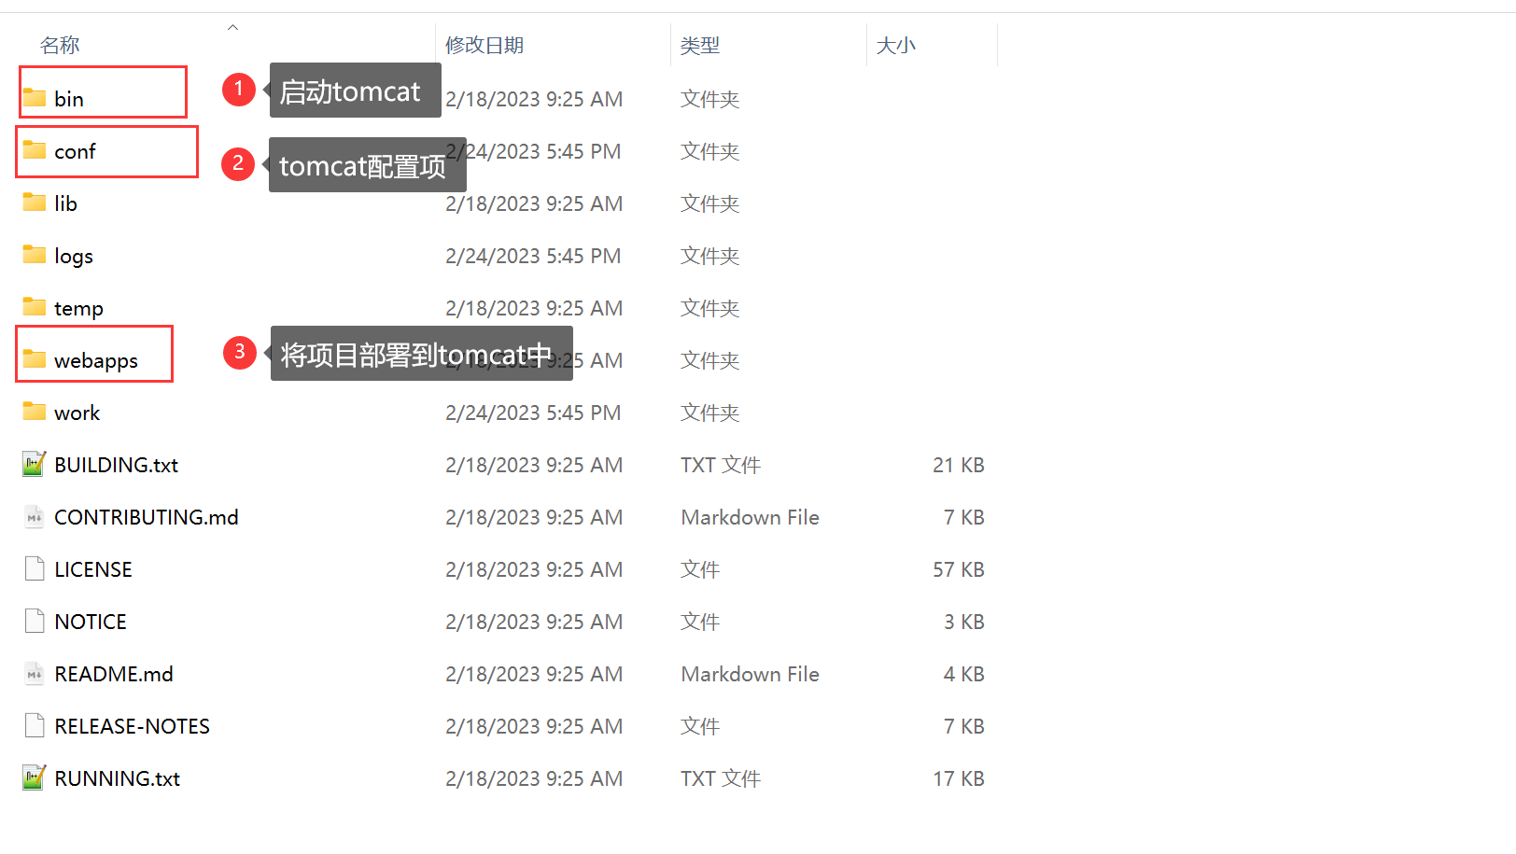
Task: Click the 大小 column header
Action: coord(895,45)
